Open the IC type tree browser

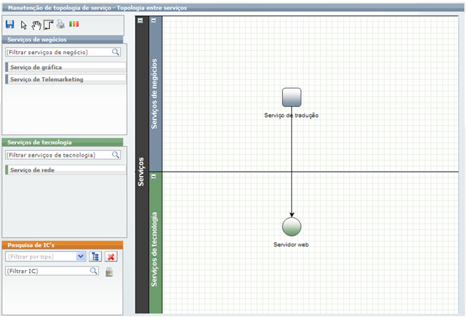[95, 256]
